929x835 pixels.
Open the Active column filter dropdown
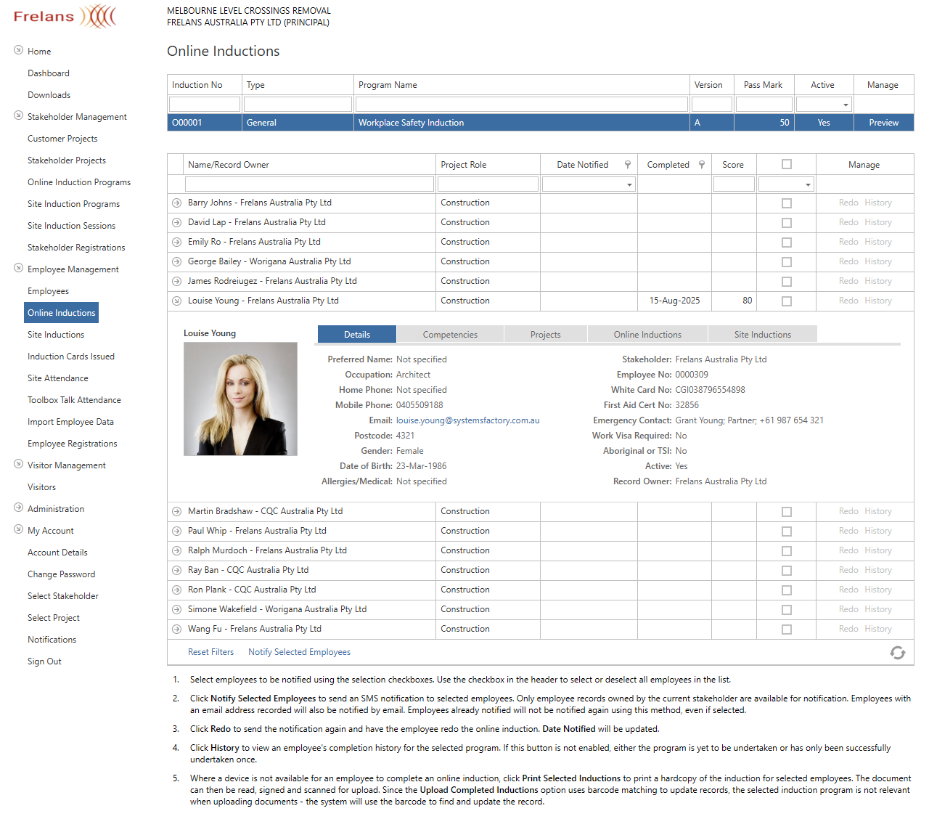click(845, 104)
